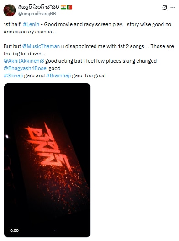Visit the @MusicThaman profile mention
This screenshot has height=241, width=179.
pos(41,46)
